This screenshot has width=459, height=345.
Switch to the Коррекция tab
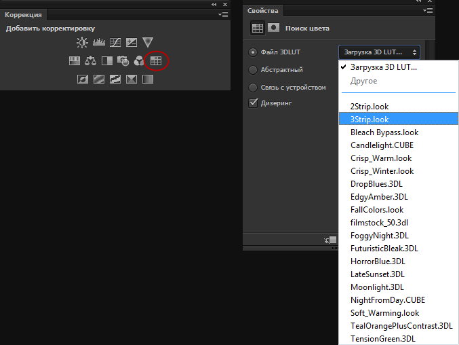click(23, 15)
